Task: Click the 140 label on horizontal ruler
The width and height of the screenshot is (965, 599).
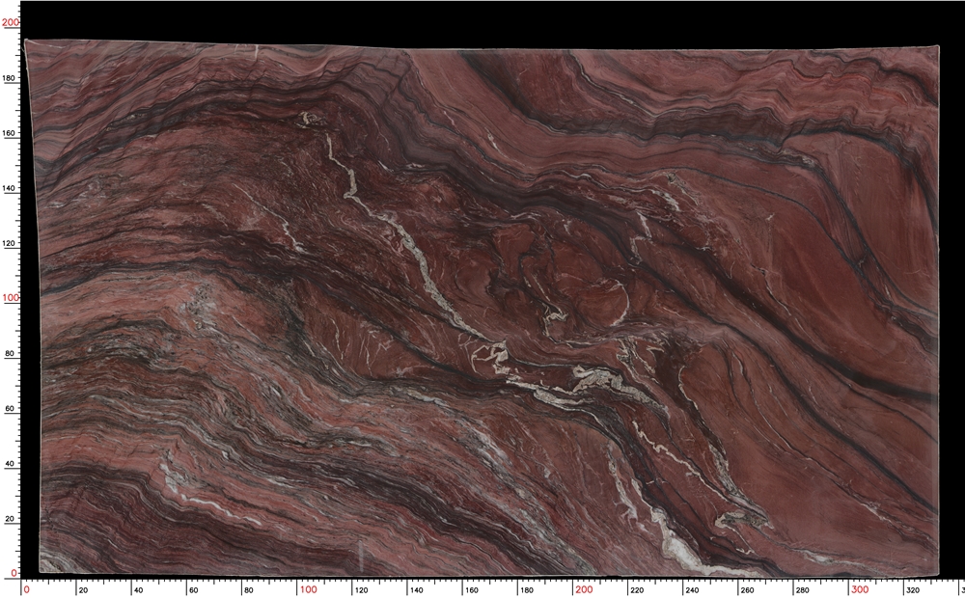Action: click(x=417, y=590)
